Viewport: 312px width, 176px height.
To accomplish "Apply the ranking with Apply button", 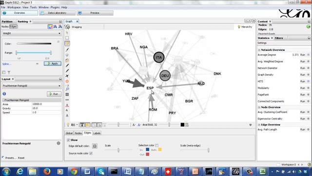I will (53, 64).
